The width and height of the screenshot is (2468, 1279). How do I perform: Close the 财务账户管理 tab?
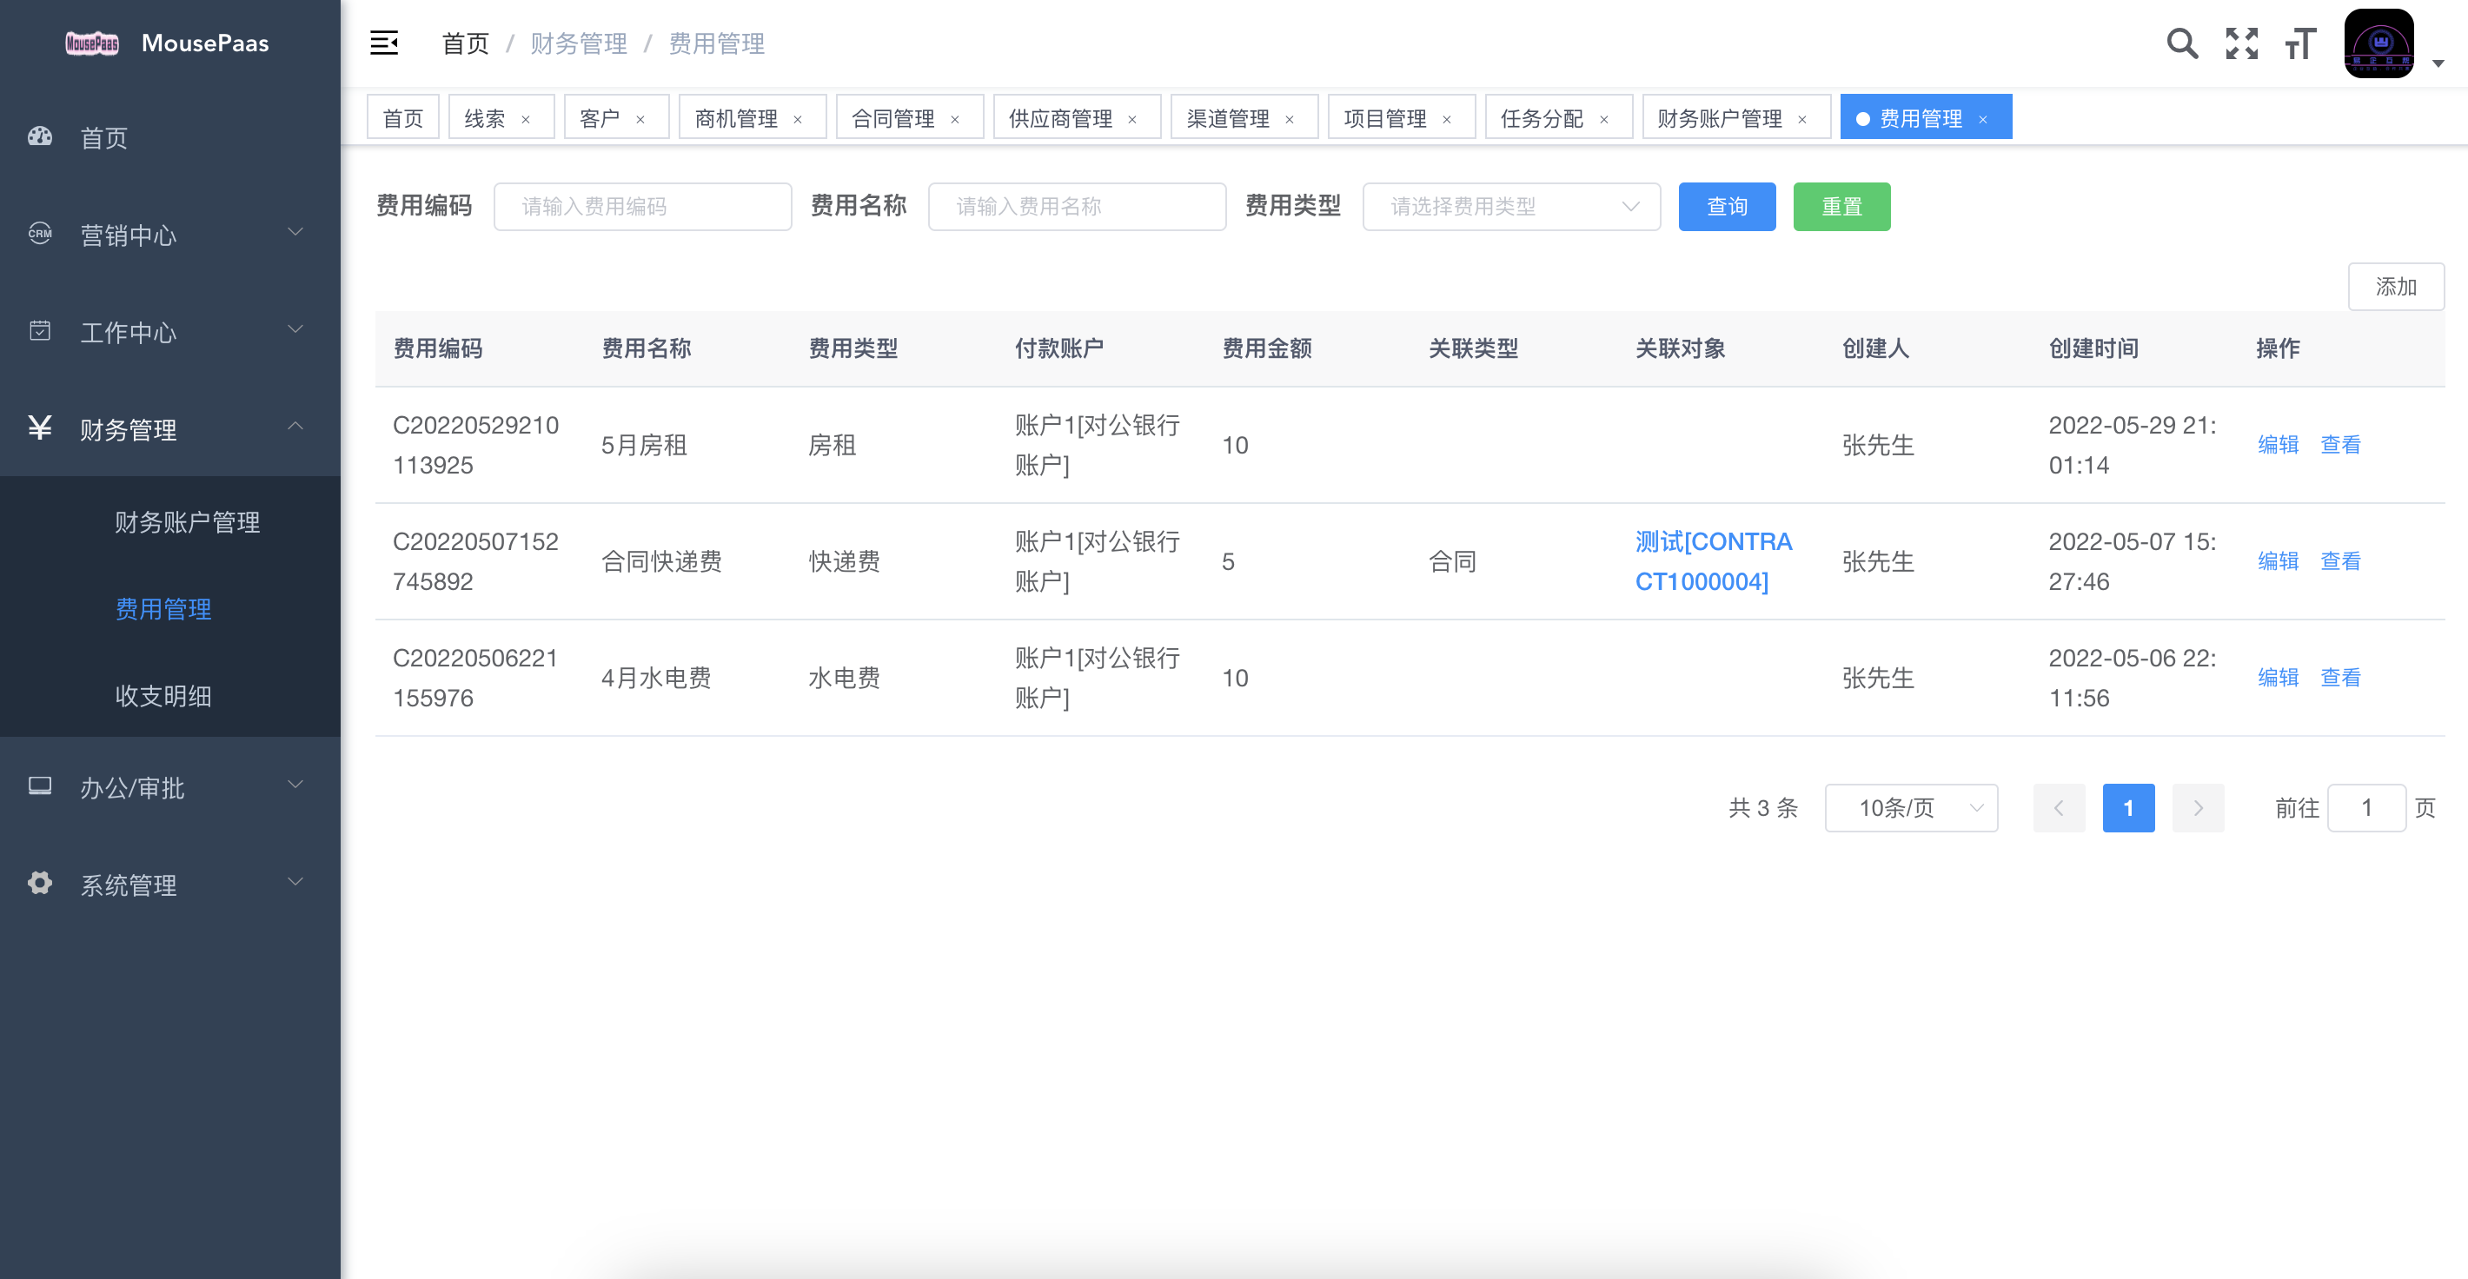coord(1802,120)
